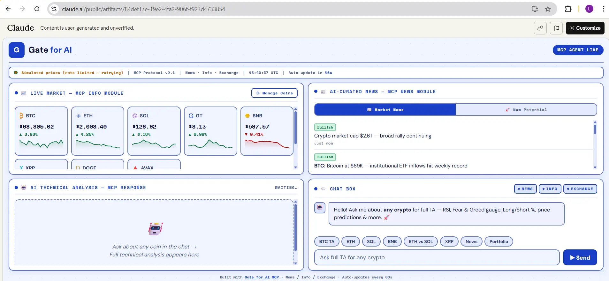The width and height of the screenshot is (609, 281).
Task: Open the Gate for AI MCP footer link
Action: (x=262, y=277)
